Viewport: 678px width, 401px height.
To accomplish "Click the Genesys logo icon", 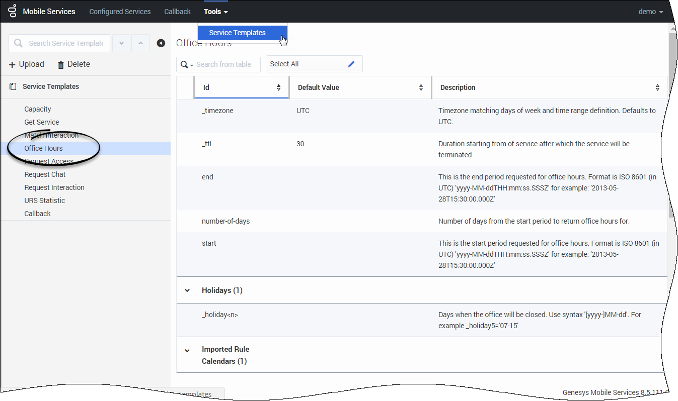I will [x=12, y=11].
